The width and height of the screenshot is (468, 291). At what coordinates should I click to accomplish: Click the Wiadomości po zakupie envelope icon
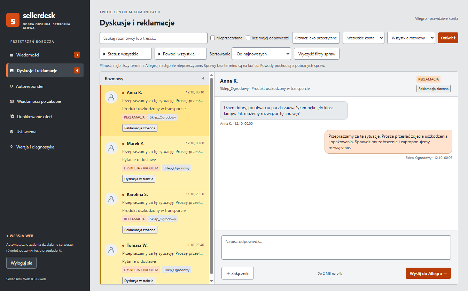click(x=12, y=101)
